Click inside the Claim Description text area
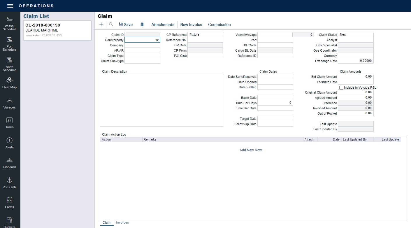The width and height of the screenshot is (411, 228). click(x=161, y=100)
